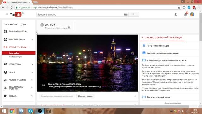Open Skype from the taskbar

(30, 111)
